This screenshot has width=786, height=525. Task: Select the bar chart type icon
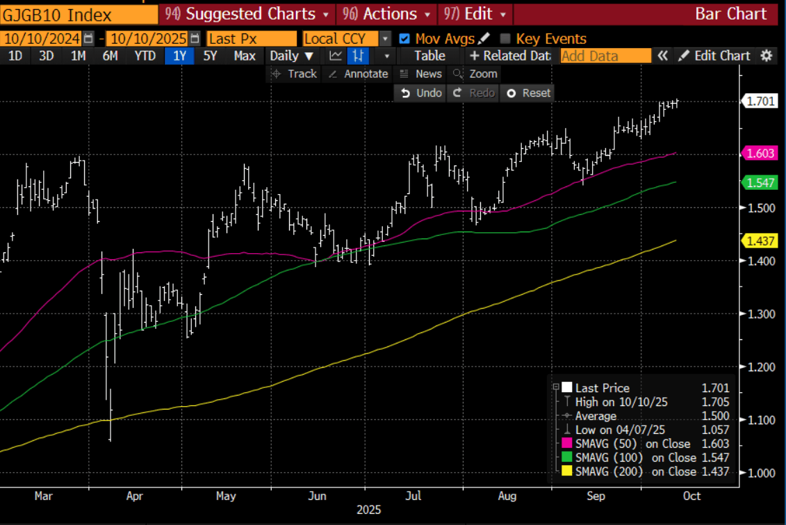click(358, 56)
